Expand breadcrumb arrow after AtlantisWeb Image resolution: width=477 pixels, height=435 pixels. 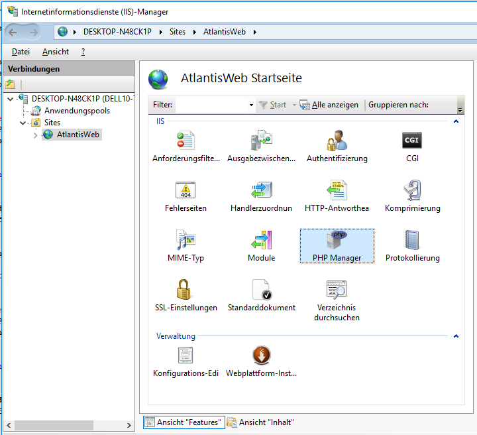point(255,32)
